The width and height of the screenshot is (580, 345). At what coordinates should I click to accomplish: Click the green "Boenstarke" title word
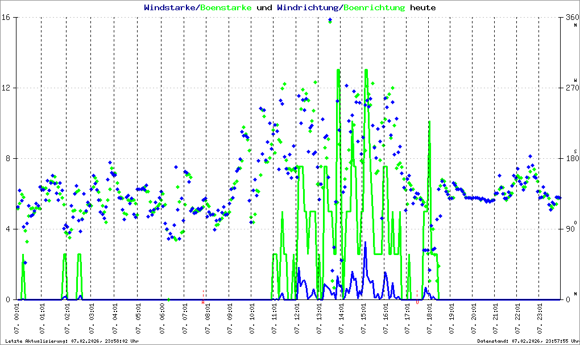click(x=226, y=7)
